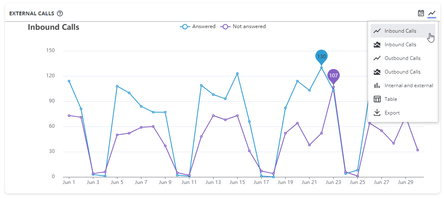The image size is (444, 198).
Task: Click the Not answered point on Jun 8
Action: pyautogui.click(x=153, y=126)
